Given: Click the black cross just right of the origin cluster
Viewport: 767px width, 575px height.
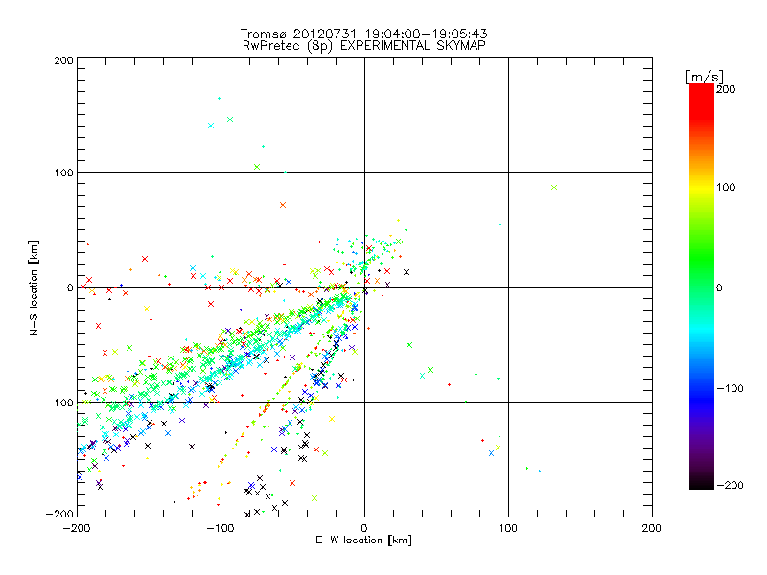Looking at the screenshot, I should pos(407,272).
